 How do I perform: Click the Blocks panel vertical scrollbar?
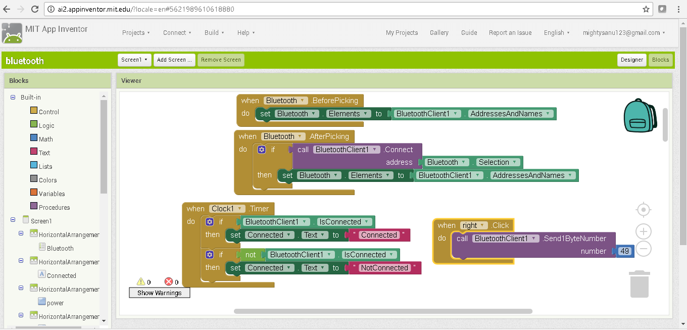(x=104, y=147)
